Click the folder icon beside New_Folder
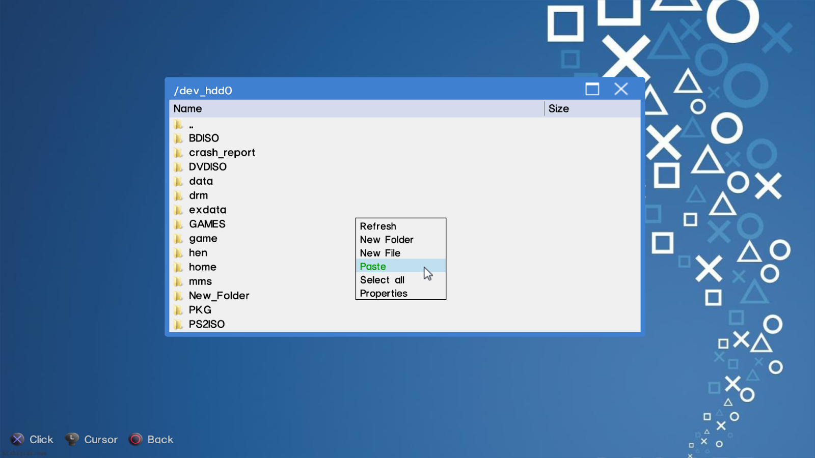815x458 pixels. pos(178,295)
